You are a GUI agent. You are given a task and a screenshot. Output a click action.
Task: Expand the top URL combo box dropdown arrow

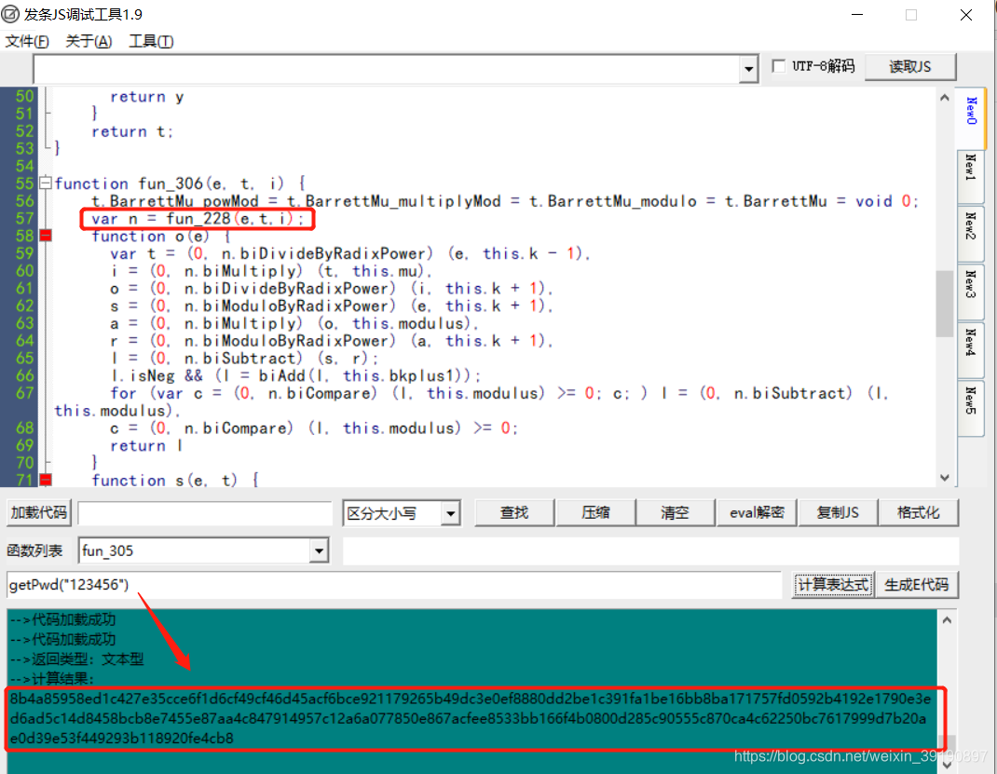[x=749, y=69]
